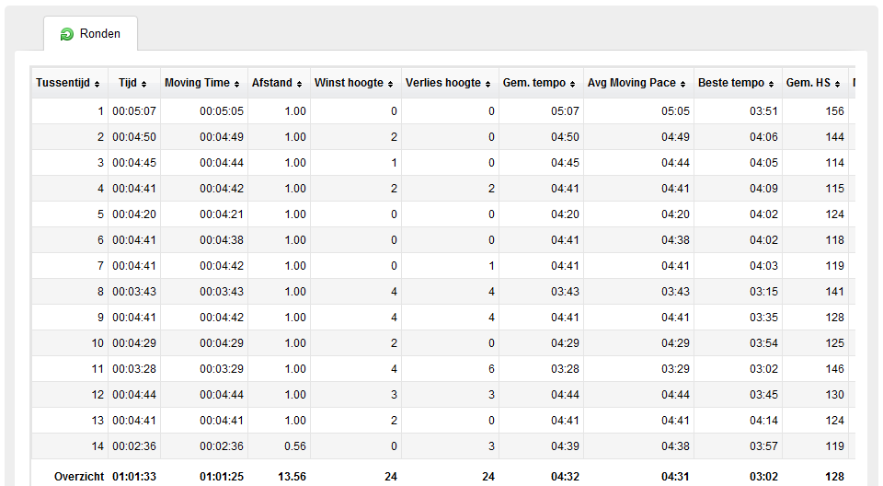The width and height of the screenshot is (883, 486).
Task: Click best pace 04:14 in lap 13
Action: (x=763, y=420)
